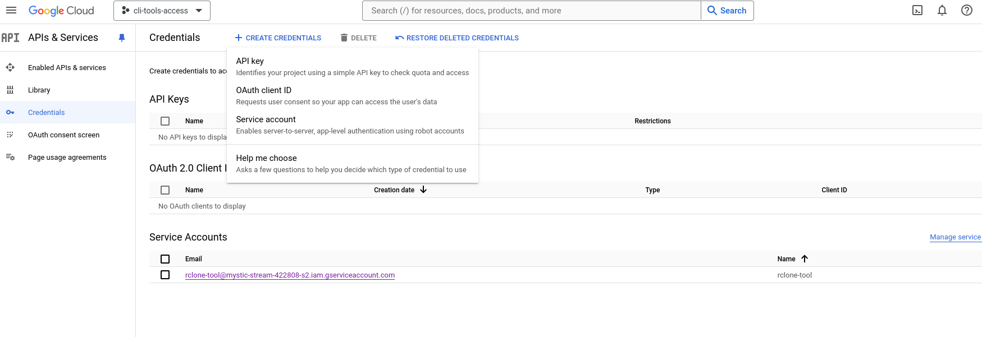Open the notifications bell
The width and height of the screenshot is (982, 337).
(942, 10)
